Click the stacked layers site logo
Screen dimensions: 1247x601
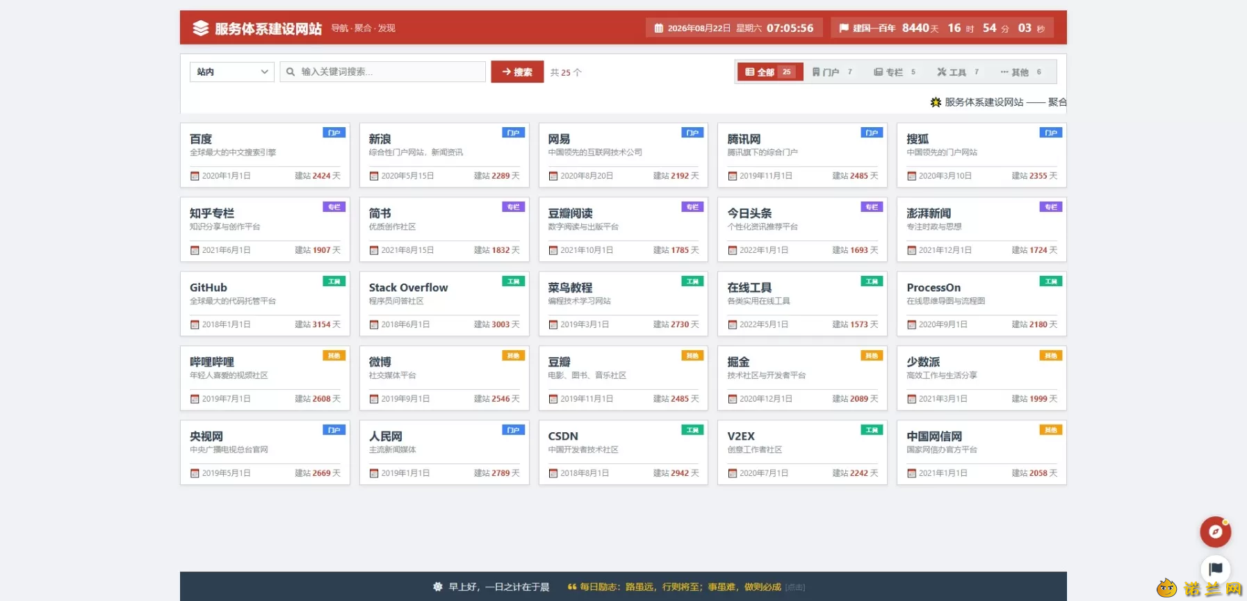coord(201,28)
